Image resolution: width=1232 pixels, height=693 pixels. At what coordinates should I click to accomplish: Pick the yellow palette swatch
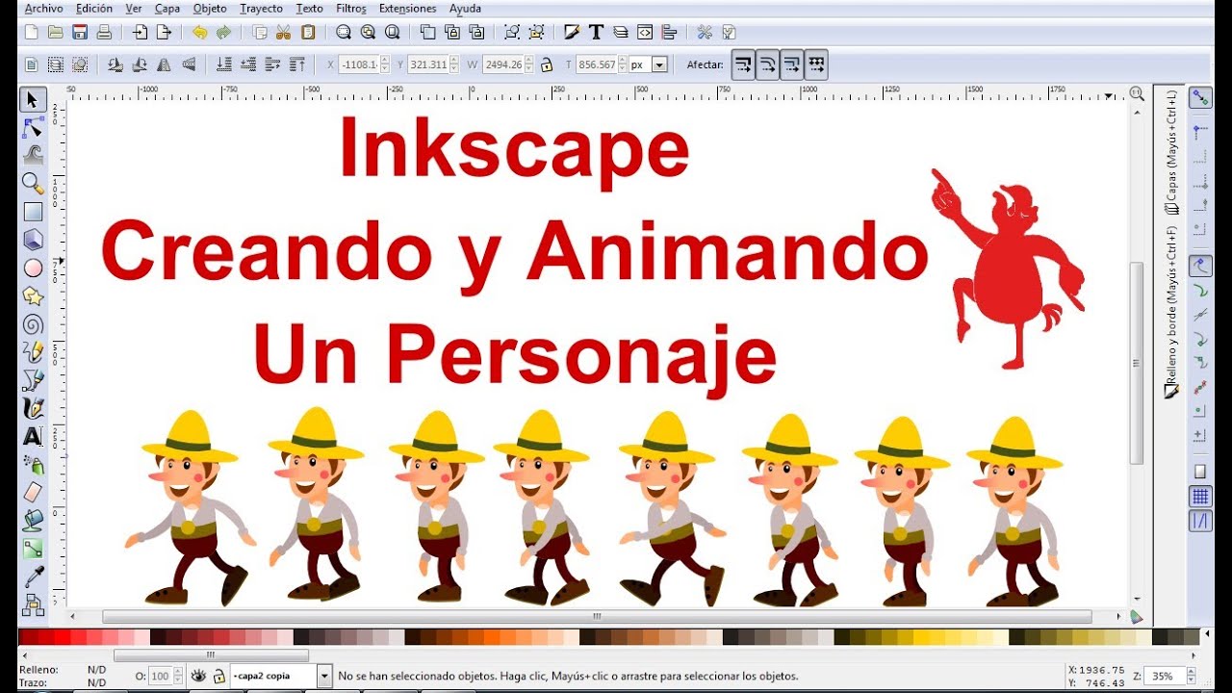click(922, 637)
